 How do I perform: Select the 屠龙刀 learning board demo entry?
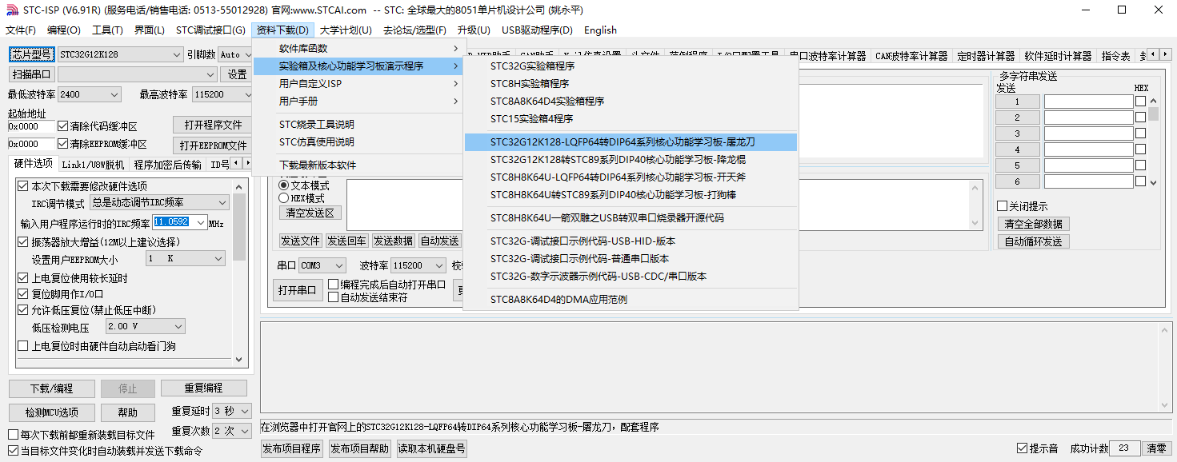(x=631, y=142)
